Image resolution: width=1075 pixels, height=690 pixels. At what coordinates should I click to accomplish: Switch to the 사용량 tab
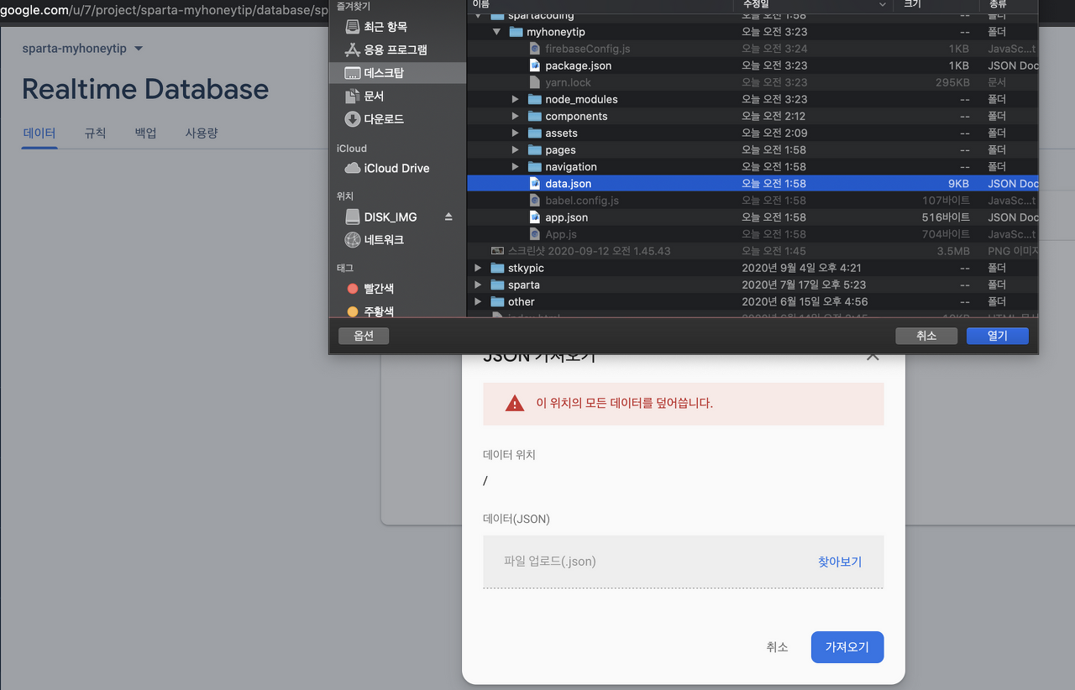(x=202, y=133)
